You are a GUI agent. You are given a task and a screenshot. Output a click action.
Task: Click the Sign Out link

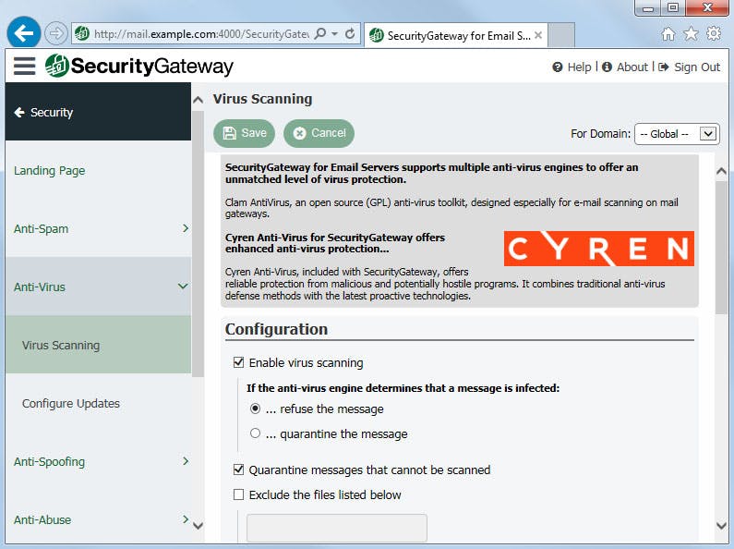697,67
